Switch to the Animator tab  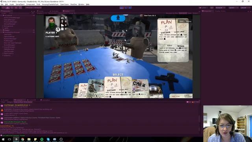pyautogui.click(x=55, y=11)
